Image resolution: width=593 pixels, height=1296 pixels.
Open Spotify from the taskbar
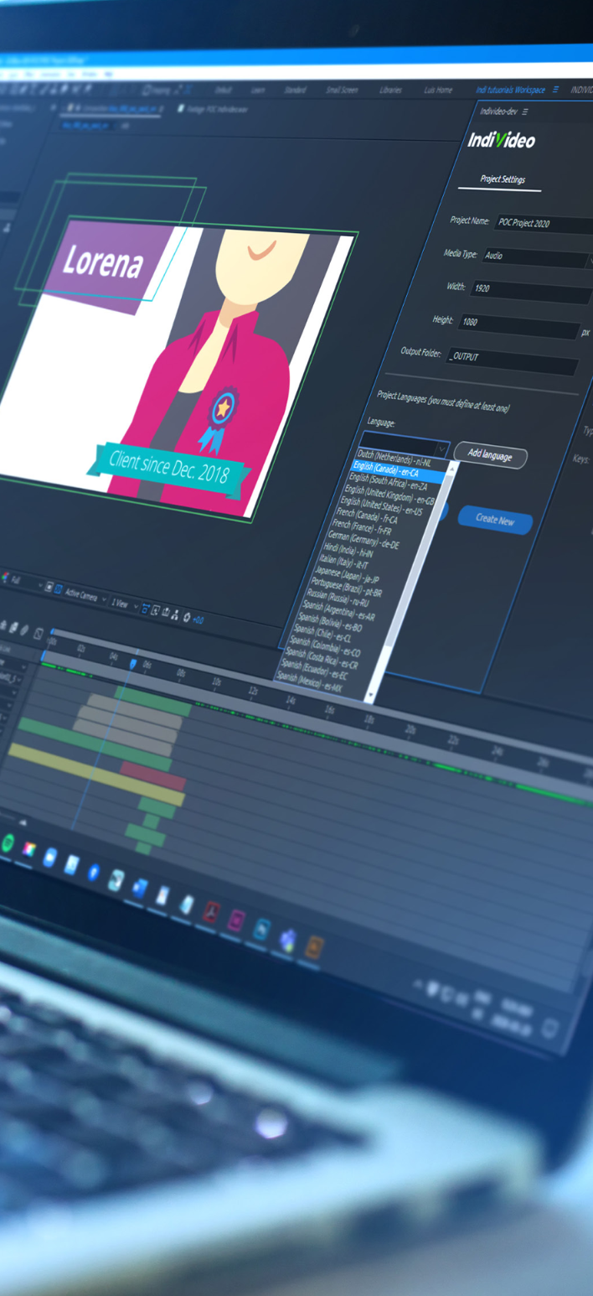click(x=8, y=843)
